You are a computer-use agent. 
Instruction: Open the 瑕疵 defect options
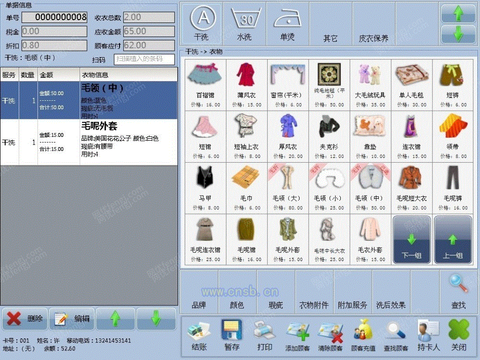276,292
